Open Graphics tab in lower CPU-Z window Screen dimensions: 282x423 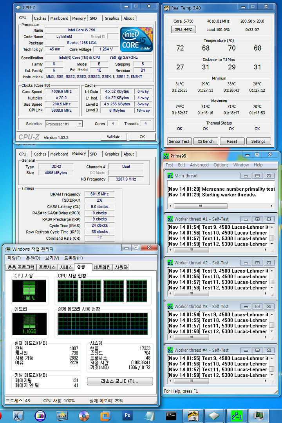pos(112,154)
